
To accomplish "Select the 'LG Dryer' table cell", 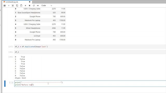I will [x=37, y=36].
